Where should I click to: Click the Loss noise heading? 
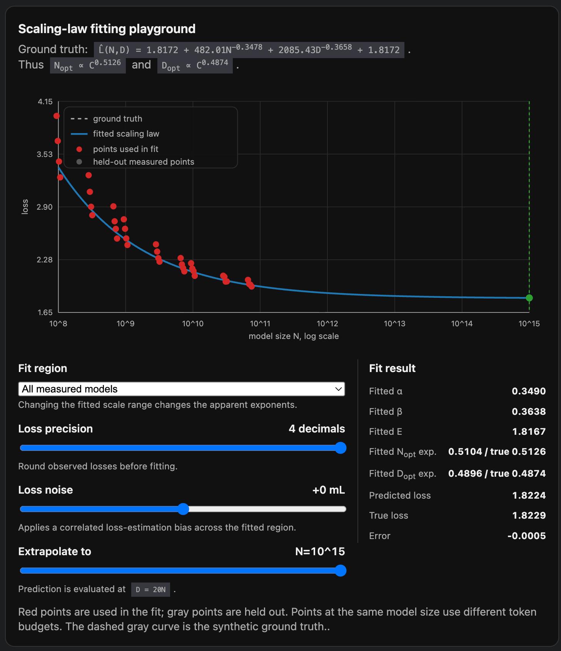coord(45,490)
